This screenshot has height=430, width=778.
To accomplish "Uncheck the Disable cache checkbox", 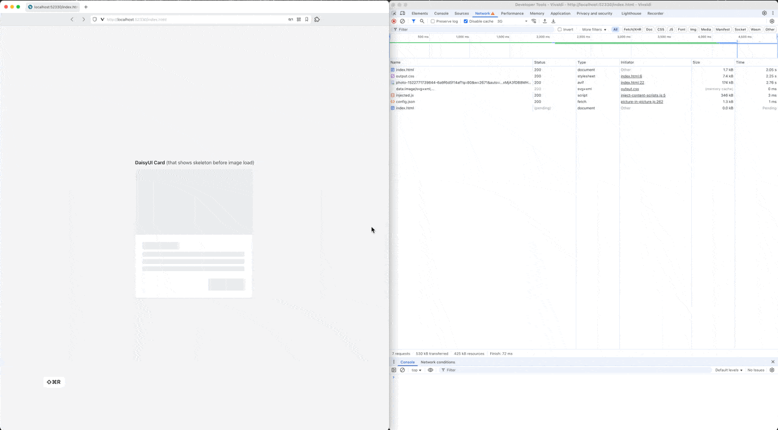I will point(466,21).
